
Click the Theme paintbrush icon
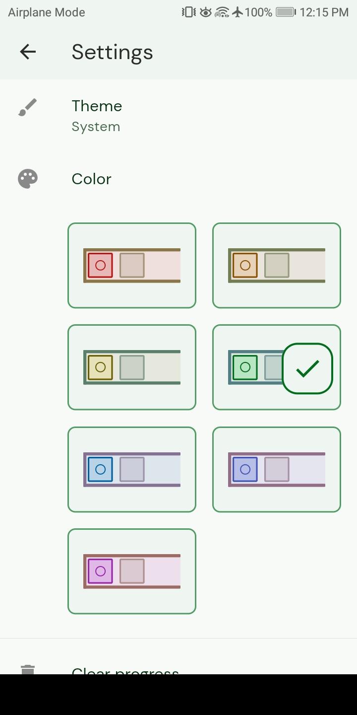[x=28, y=107]
